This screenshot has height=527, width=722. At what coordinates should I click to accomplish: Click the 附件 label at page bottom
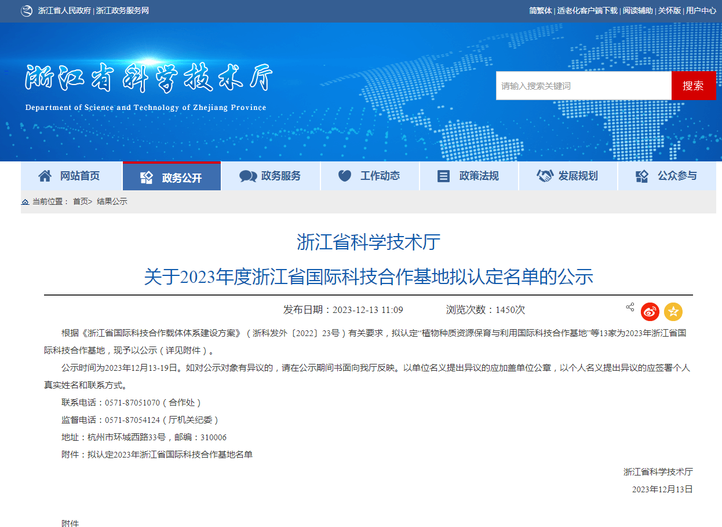click(70, 523)
